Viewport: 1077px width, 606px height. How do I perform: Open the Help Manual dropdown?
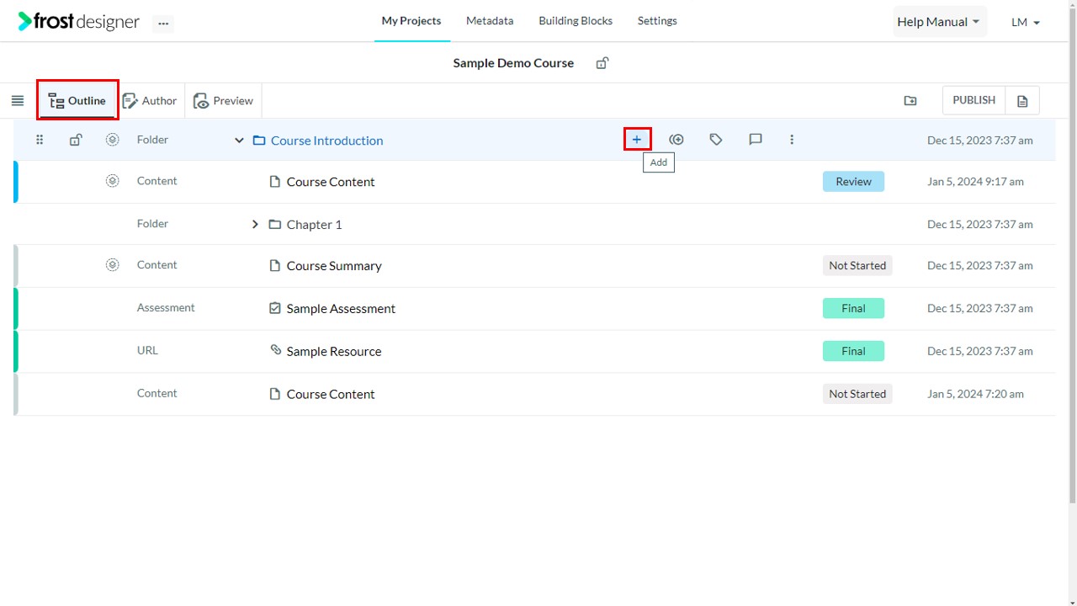(x=939, y=22)
